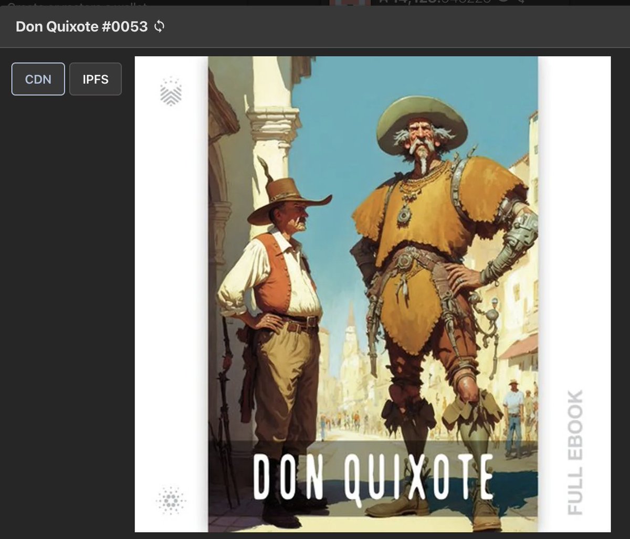Image resolution: width=630 pixels, height=539 pixels.
Task: Select CDN as the content source
Action: [37, 79]
